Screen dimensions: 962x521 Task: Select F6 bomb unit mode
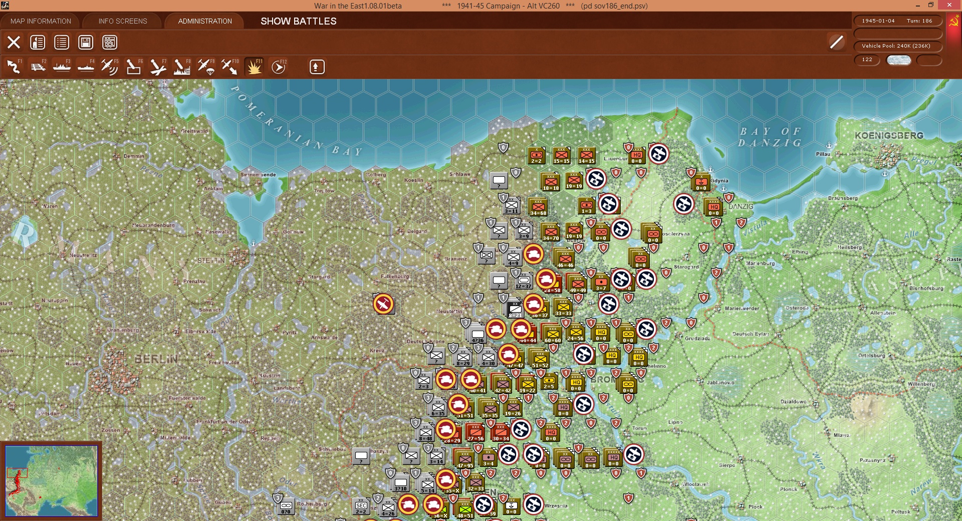pyautogui.click(x=134, y=67)
